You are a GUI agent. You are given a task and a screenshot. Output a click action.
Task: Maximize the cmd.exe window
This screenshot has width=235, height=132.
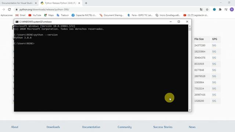179,22
